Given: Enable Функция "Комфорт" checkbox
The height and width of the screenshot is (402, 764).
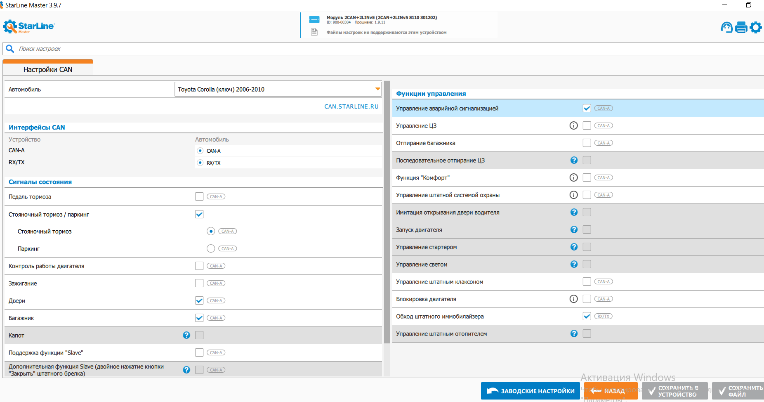Looking at the screenshot, I should 587,177.
